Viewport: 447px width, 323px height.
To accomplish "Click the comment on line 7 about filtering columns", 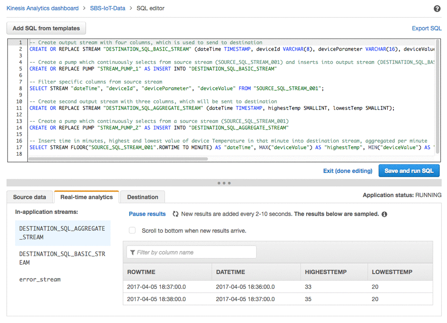I will coord(96,82).
